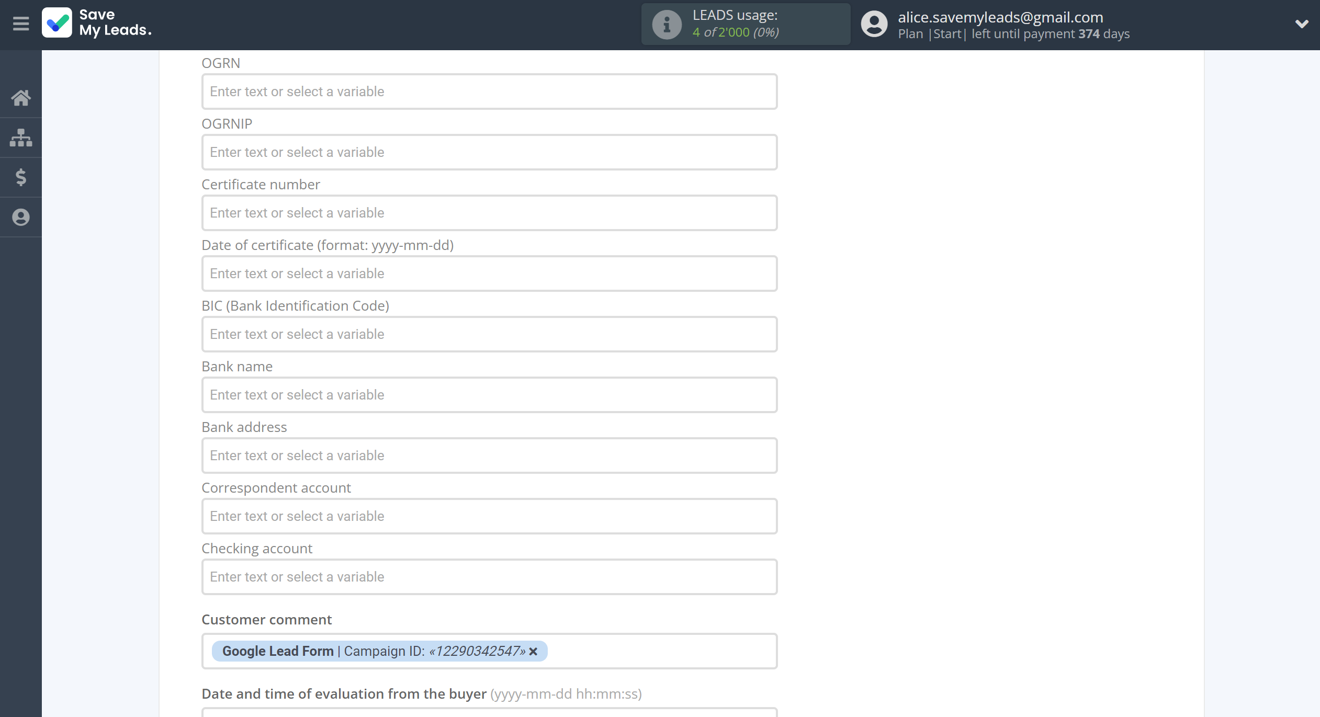Click the Date and time of evaluation label
The image size is (1320, 717).
coord(422,694)
